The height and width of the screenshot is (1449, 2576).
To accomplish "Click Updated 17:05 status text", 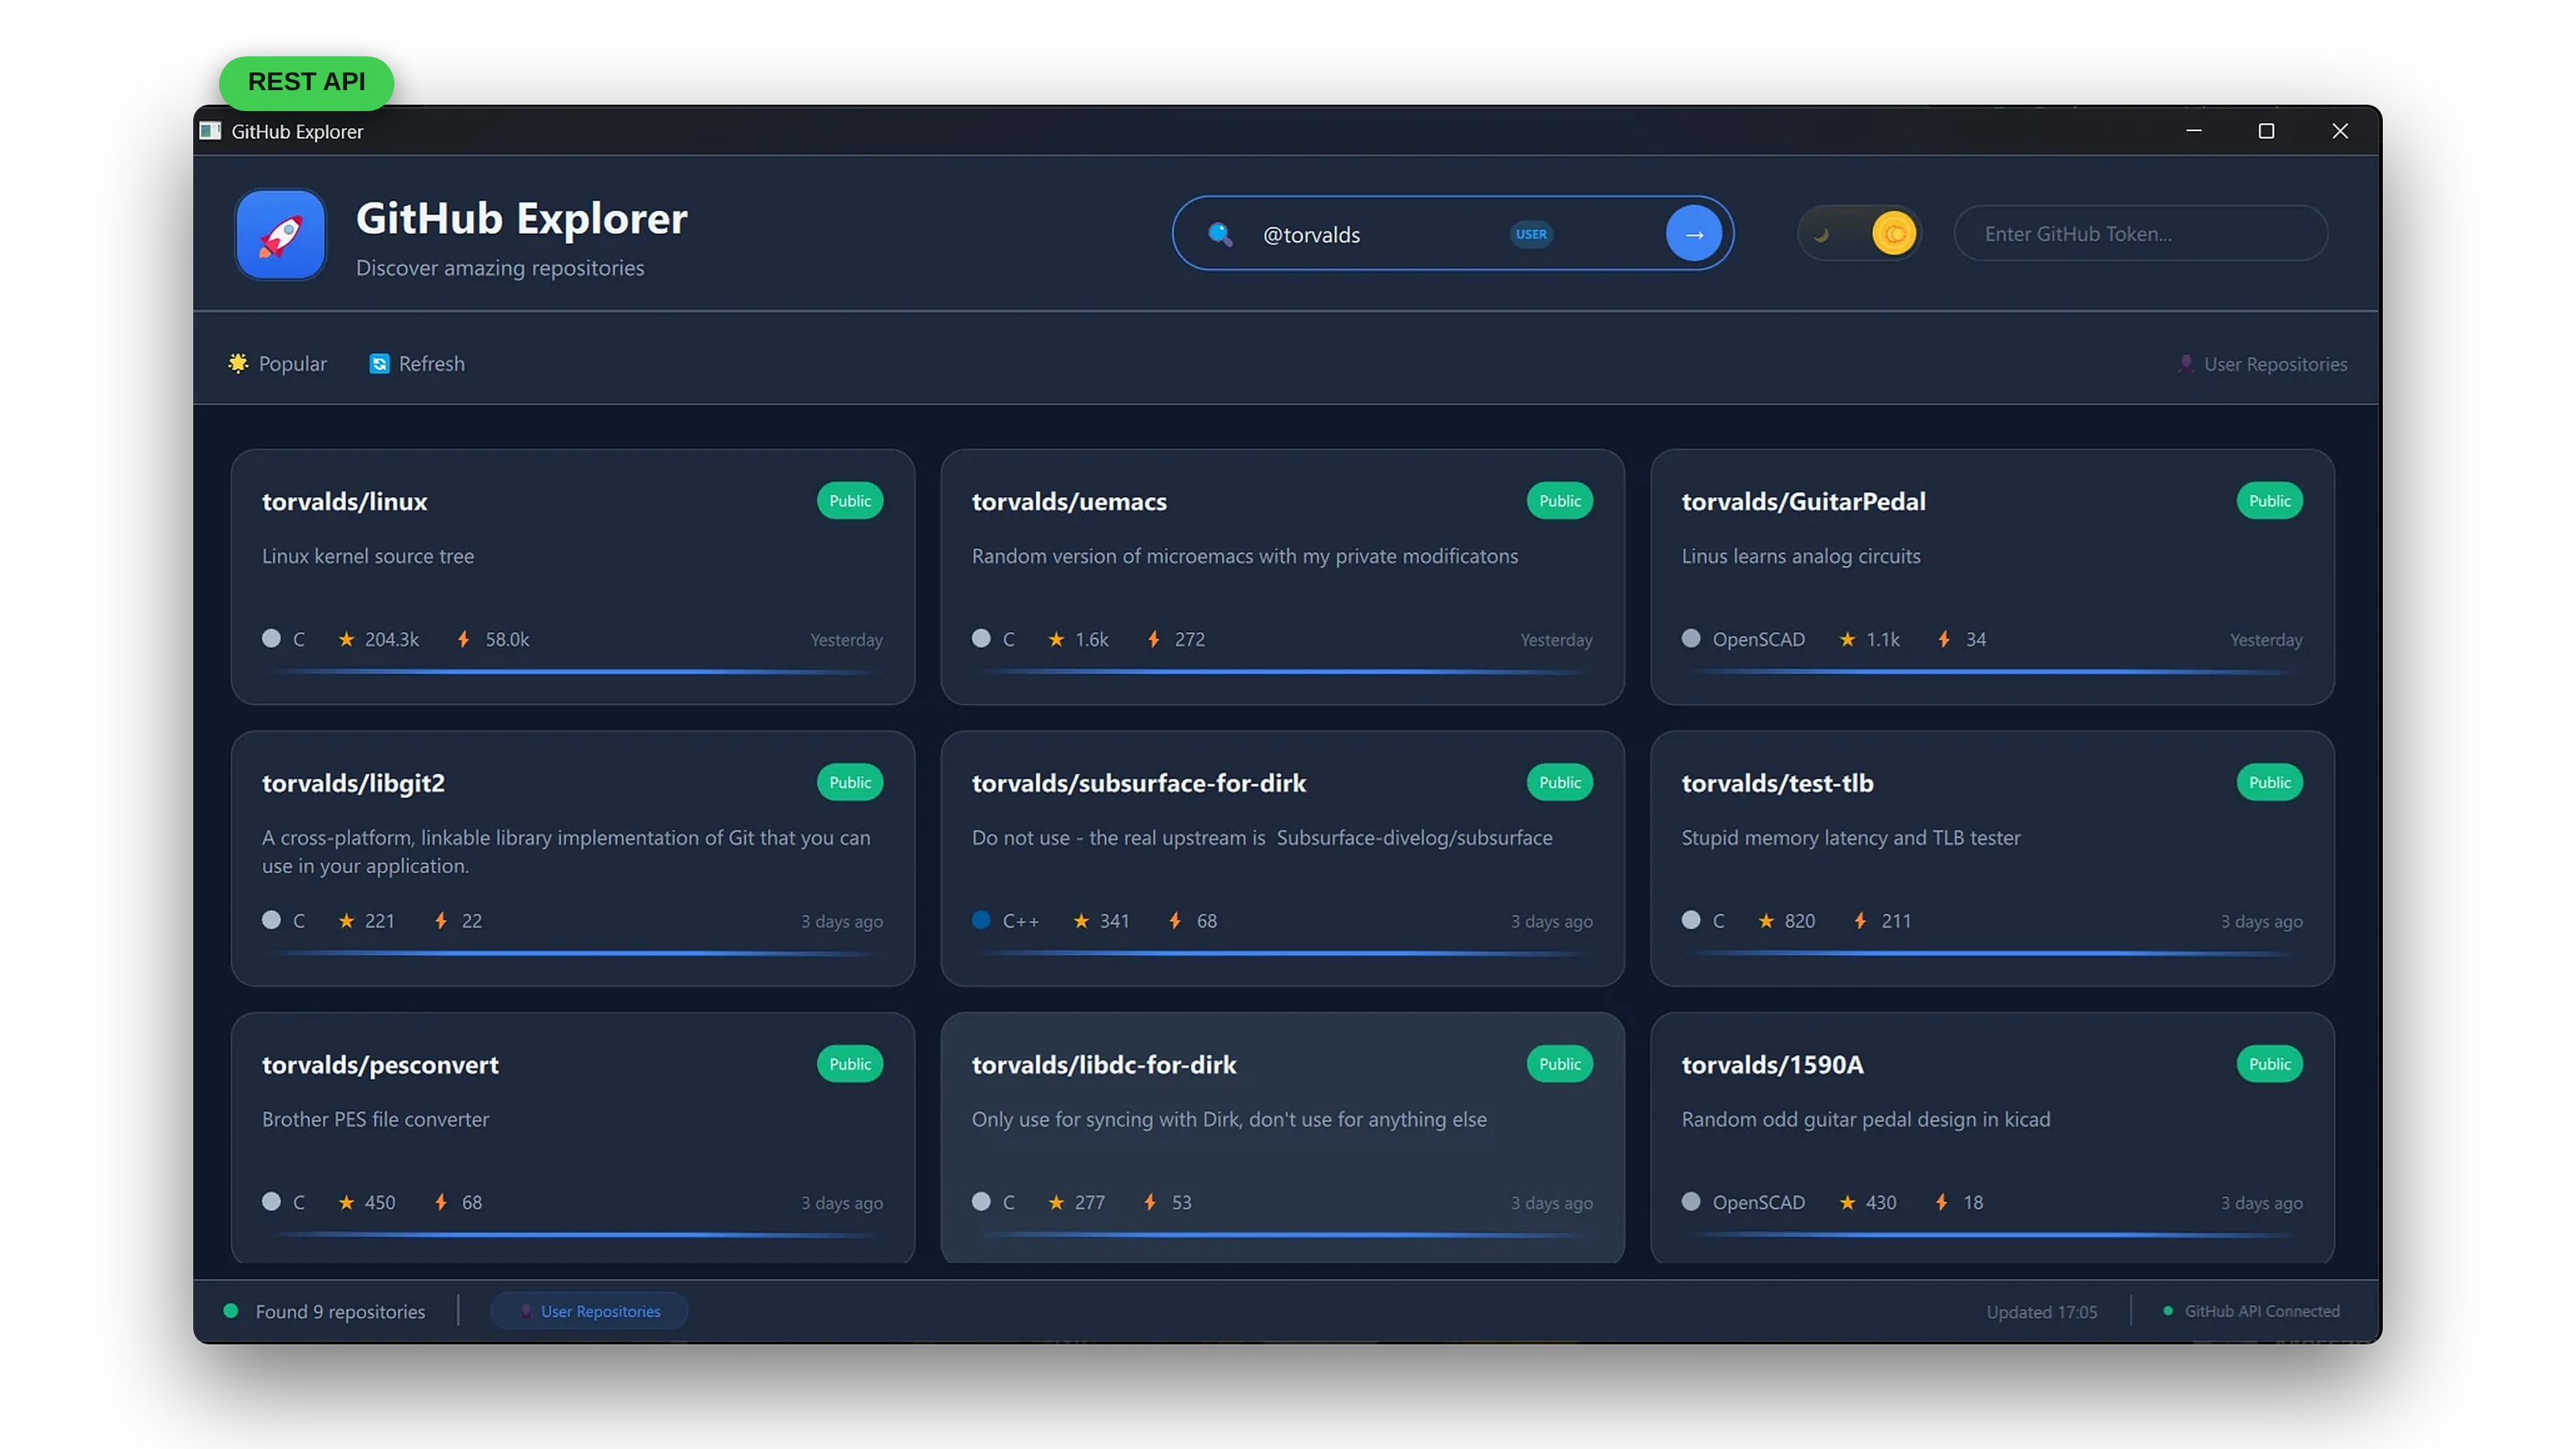I will [x=2041, y=1312].
